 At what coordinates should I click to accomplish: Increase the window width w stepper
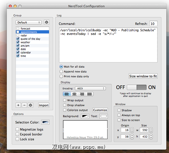[151, 129]
